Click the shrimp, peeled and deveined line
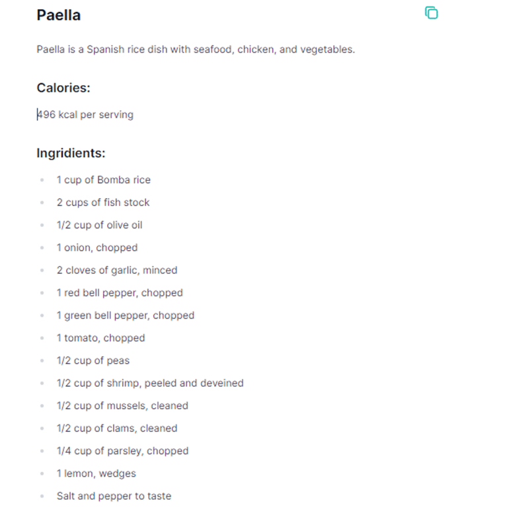The image size is (521, 507). coord(149,383)
